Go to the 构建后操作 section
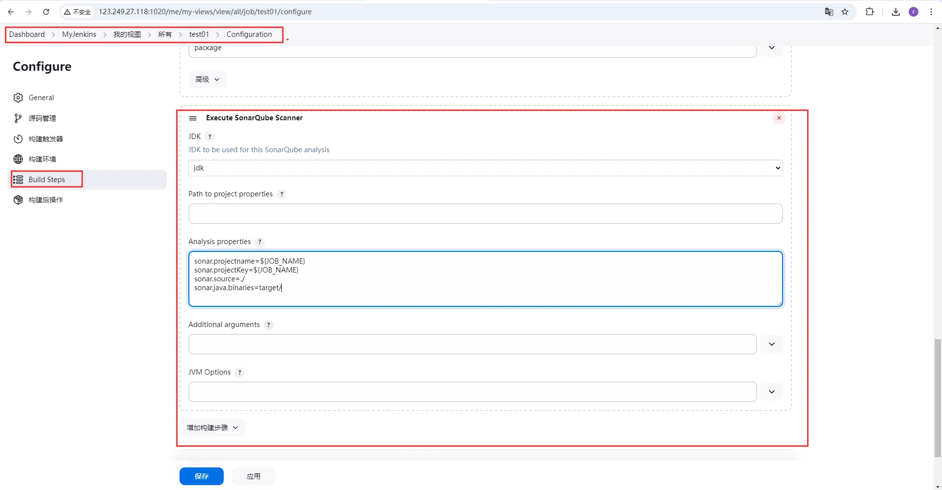The height and width of the screenshot is (490, 942). pos(46,200)
